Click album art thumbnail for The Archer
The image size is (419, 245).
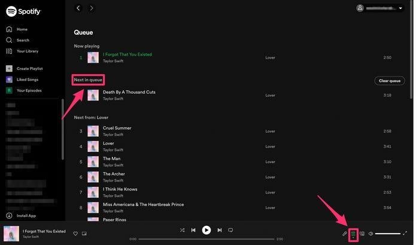pos(93,177)
